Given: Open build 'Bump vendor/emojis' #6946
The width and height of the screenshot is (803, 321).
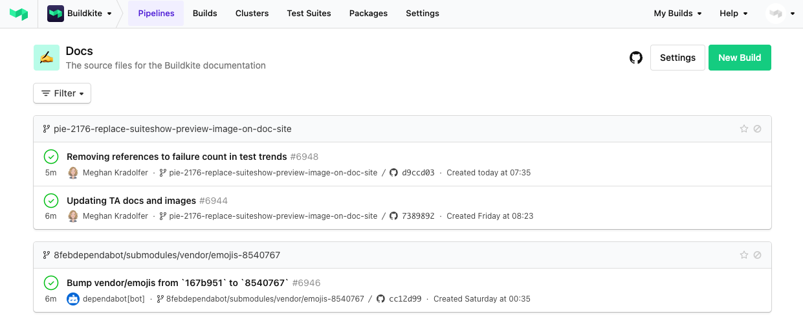Looking at the screenshot, I should [x=178, y=283].
